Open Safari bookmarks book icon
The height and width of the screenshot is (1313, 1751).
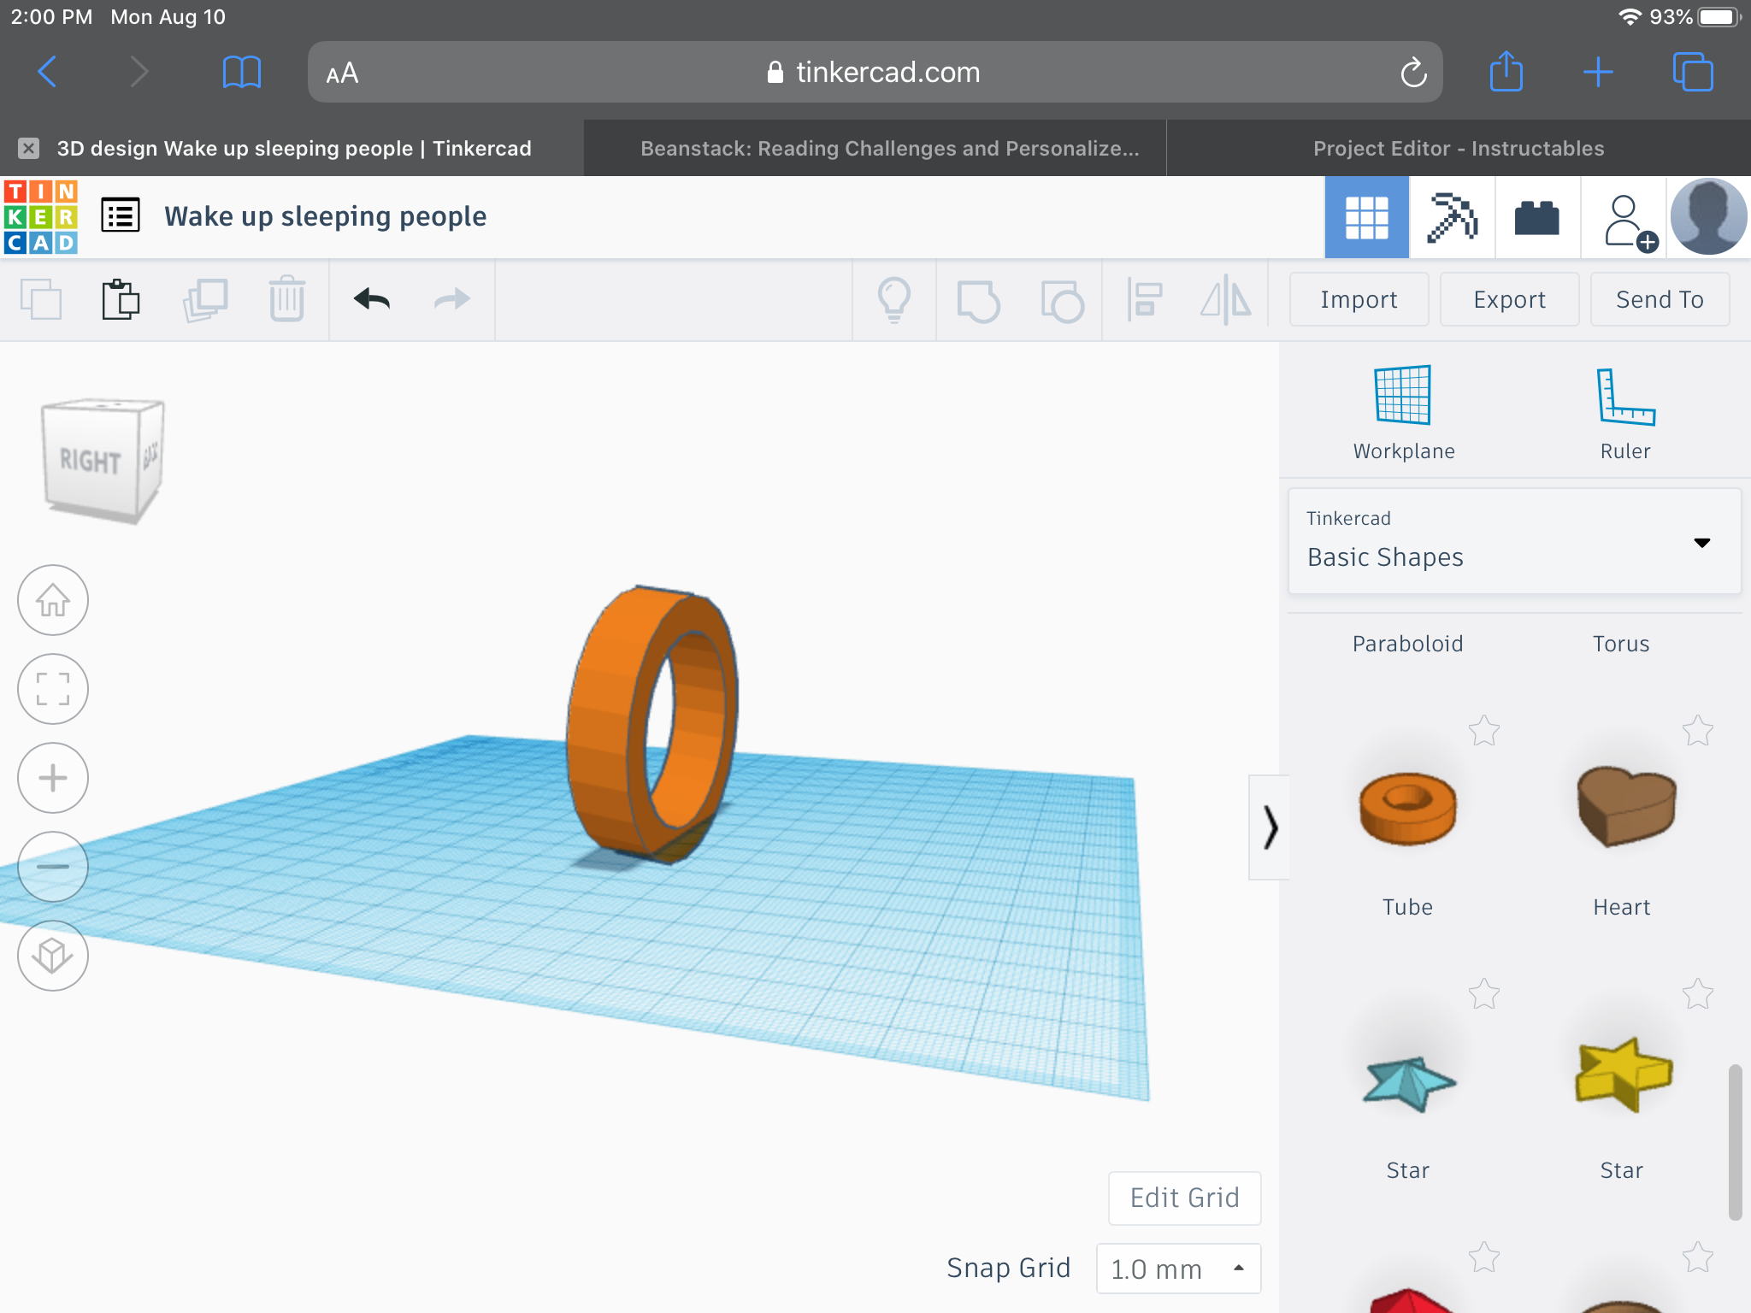click(241, 72)
